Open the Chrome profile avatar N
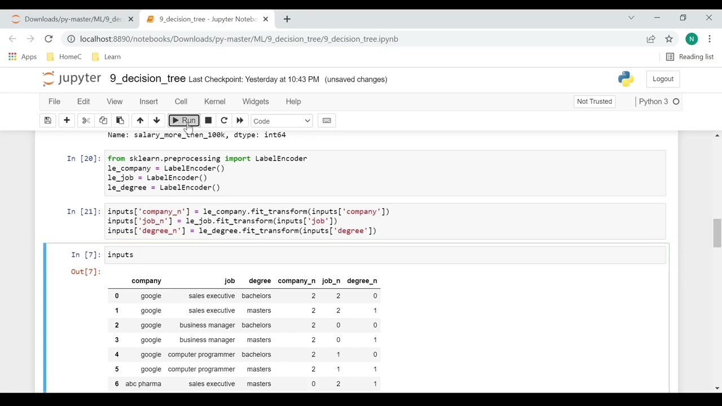722x406 pixels. [692, 39]
